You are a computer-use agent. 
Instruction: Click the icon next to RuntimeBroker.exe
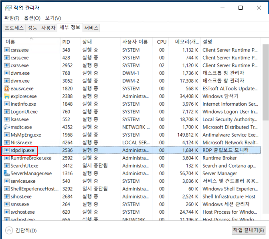pyautogui.click(x=6, y=158)
